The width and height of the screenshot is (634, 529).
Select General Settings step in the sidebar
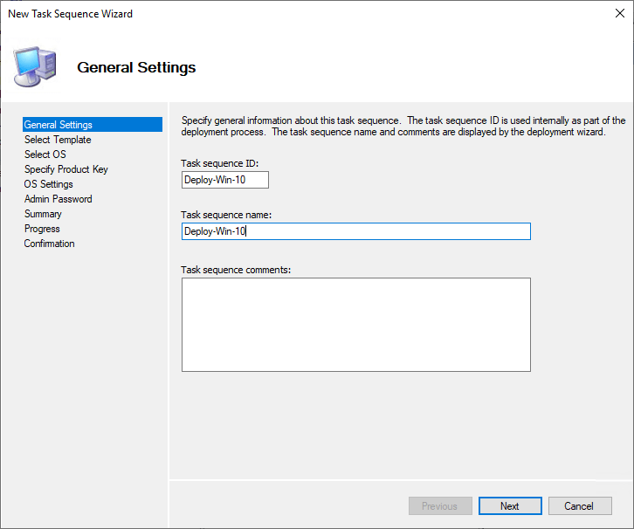pos(59,125)
